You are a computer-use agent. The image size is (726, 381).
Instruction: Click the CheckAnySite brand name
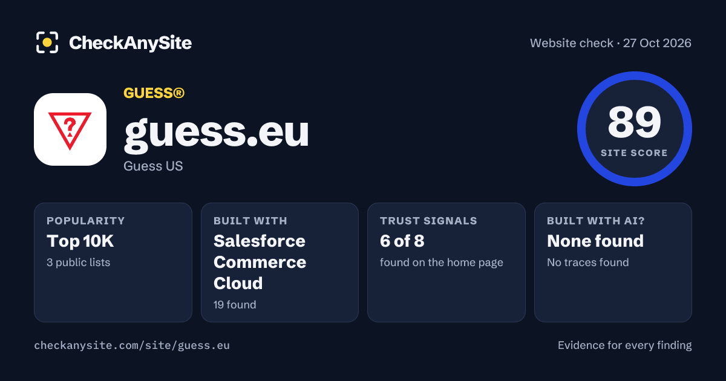[x=130, y=43]
